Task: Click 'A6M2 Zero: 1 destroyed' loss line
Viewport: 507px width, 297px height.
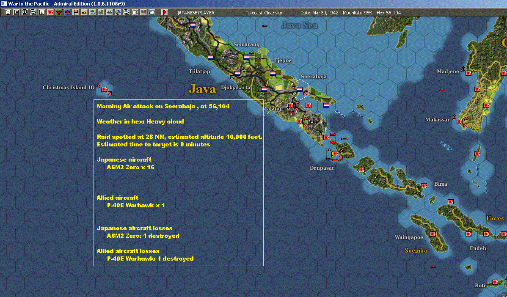Action: pyautogui.click(x=143, y=236)
